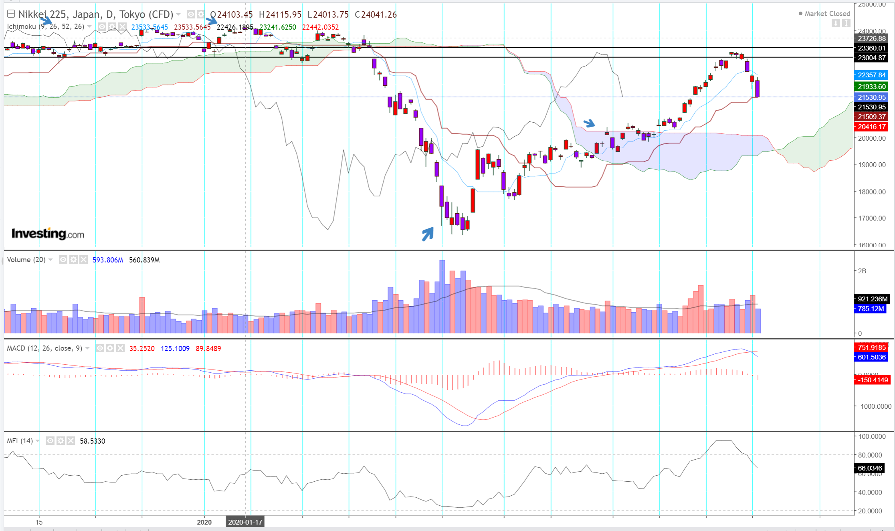895x531 pixels.
Task: Open the Ichimoku (9, 26, 52, 26) dropdown
Action: click(x=89, y=26)
